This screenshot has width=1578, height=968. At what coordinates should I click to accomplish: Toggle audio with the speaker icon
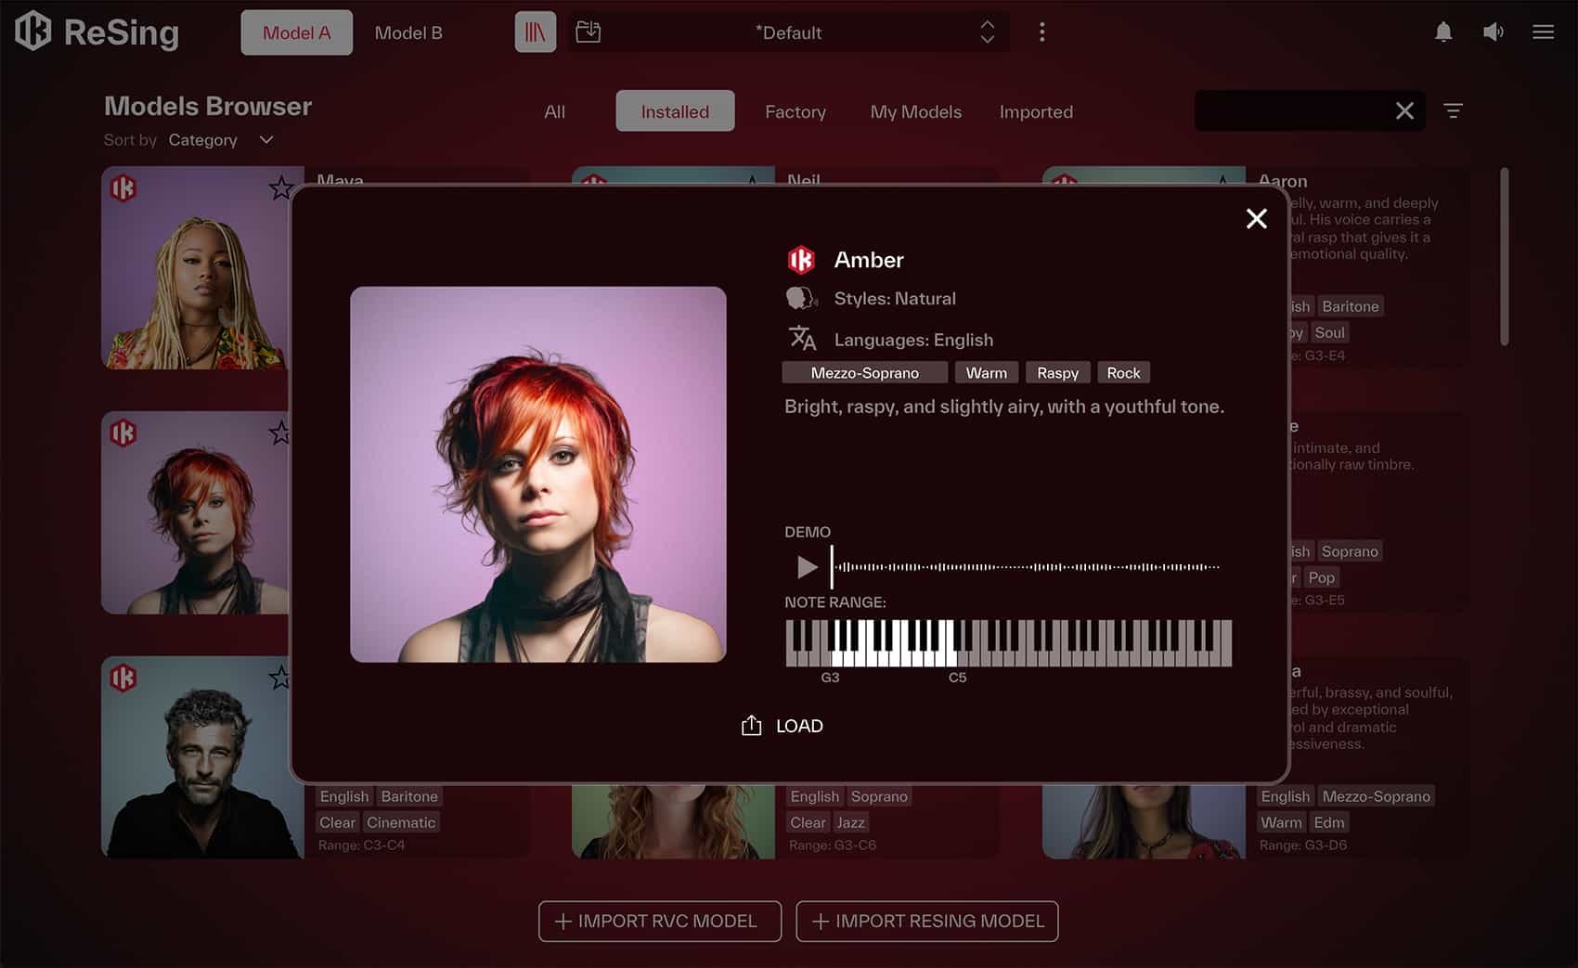[1494, 32]
